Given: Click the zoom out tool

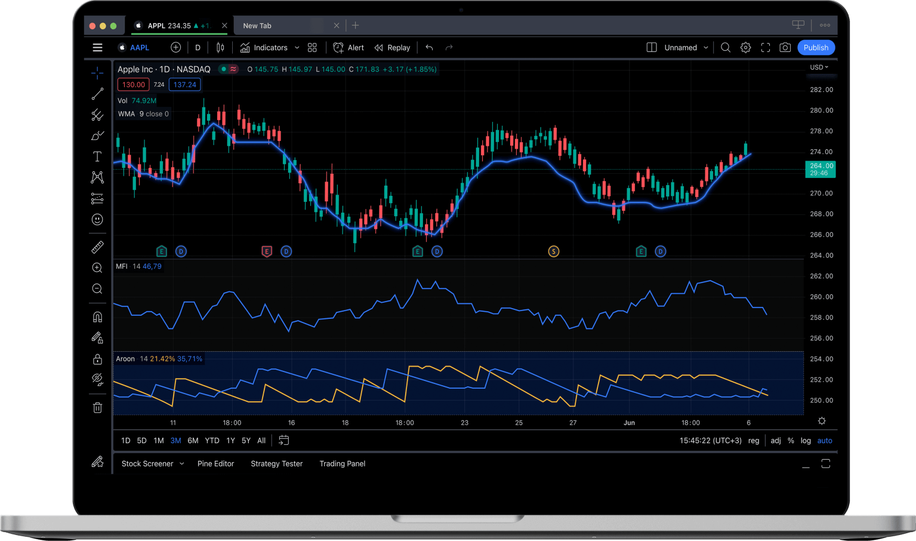Looking at the screenshot, I should [97, 289].
